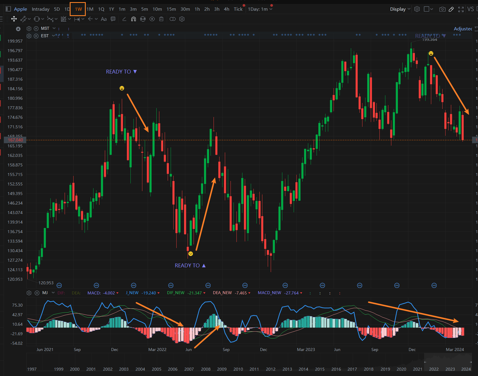Toggle drawings visibility eye icon
478x376 pixels.
(152, 19)
